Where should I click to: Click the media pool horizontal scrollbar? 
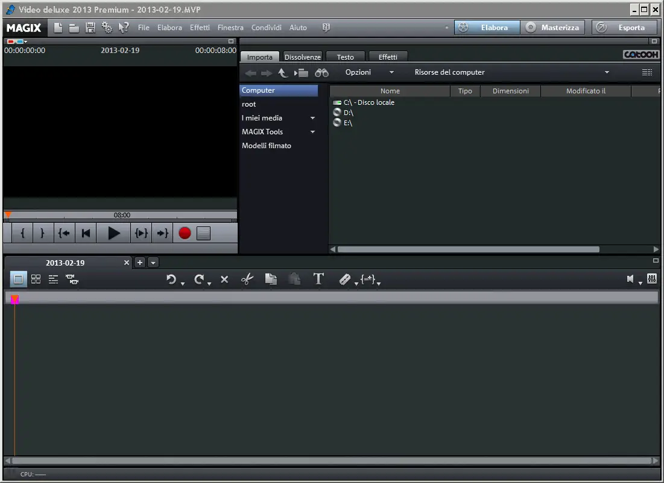[468, 249]
